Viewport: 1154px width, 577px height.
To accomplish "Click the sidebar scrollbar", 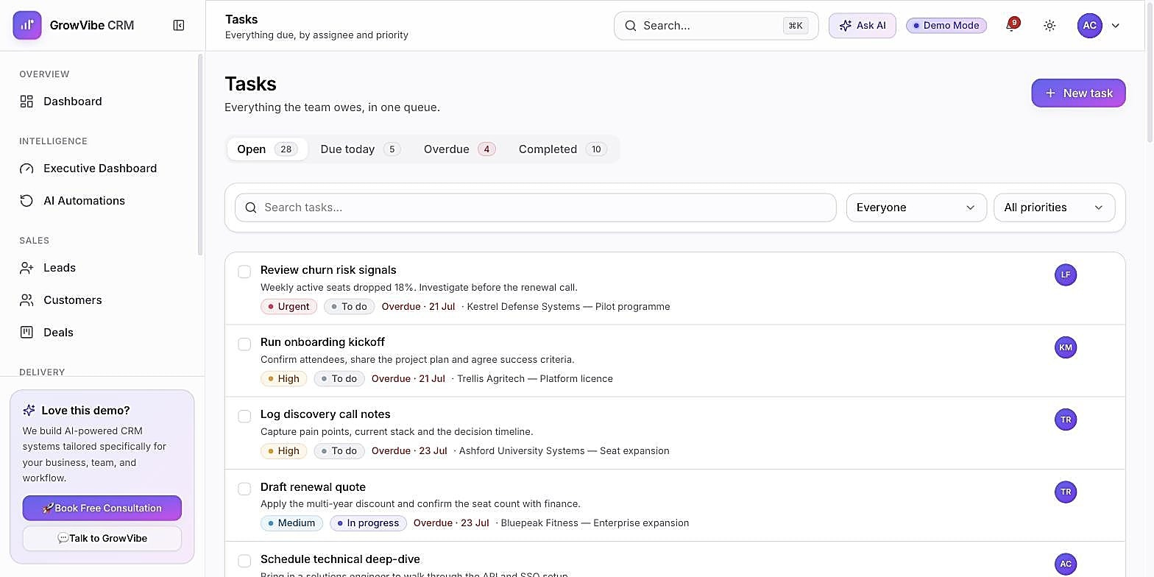I will 200,155.
